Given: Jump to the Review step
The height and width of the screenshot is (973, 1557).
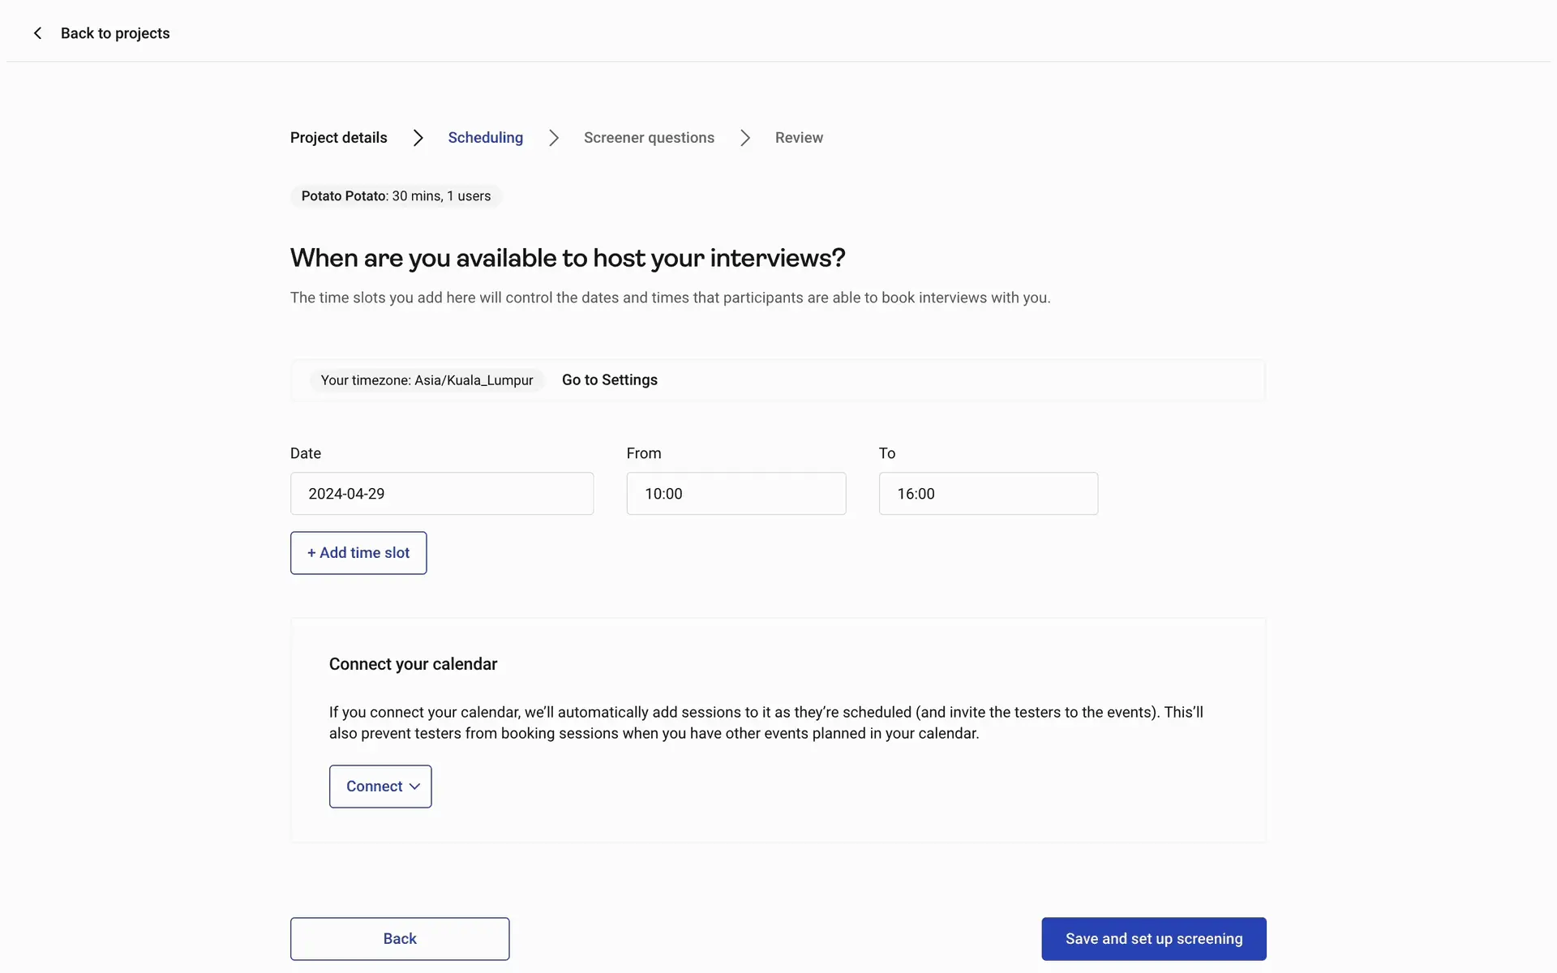Looking at the screenshot, I should click(x=799, y=138).
